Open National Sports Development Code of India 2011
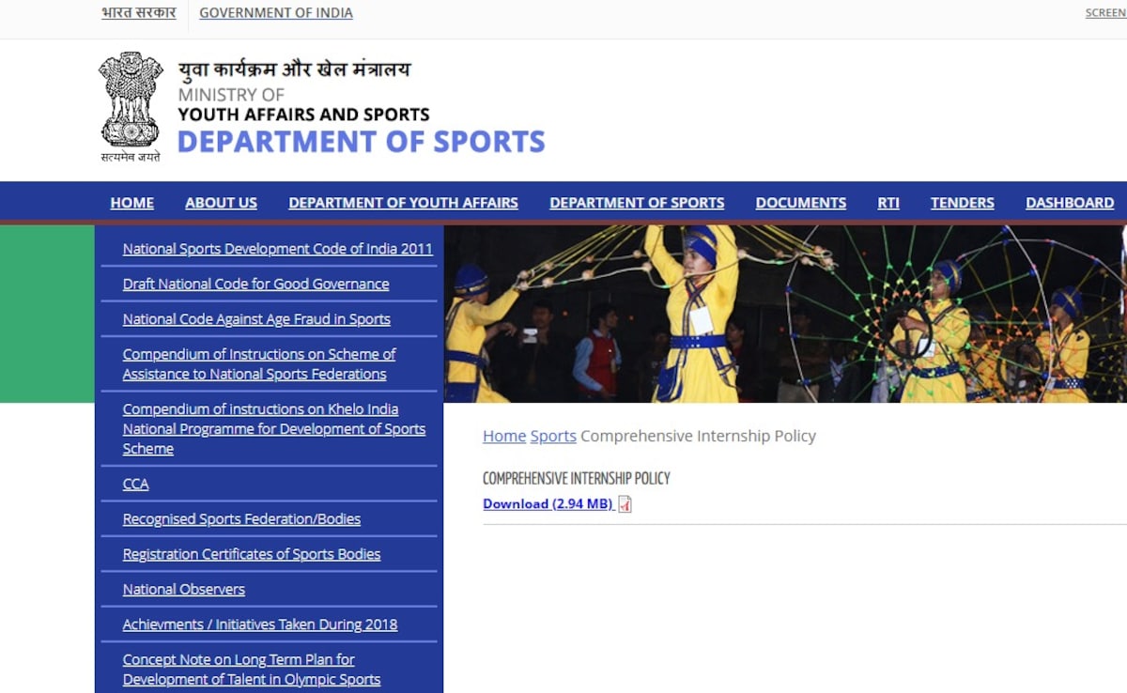This screenshot has height=693, width=1127. click(x=277, y=249)
